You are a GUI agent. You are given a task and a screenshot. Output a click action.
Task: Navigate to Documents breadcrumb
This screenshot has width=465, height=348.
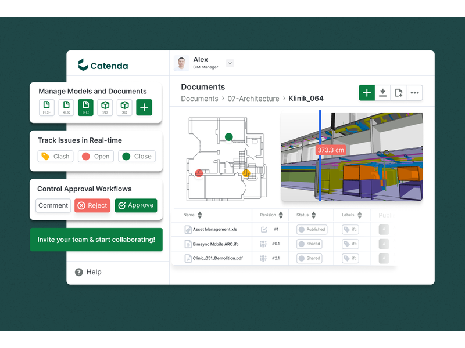click(x=199, y=99)
